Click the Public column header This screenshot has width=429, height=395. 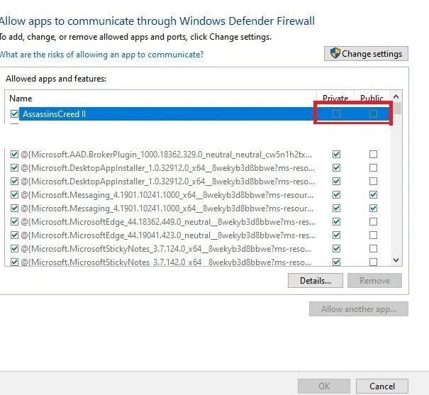pyautogui.click(x=372, y=99)
